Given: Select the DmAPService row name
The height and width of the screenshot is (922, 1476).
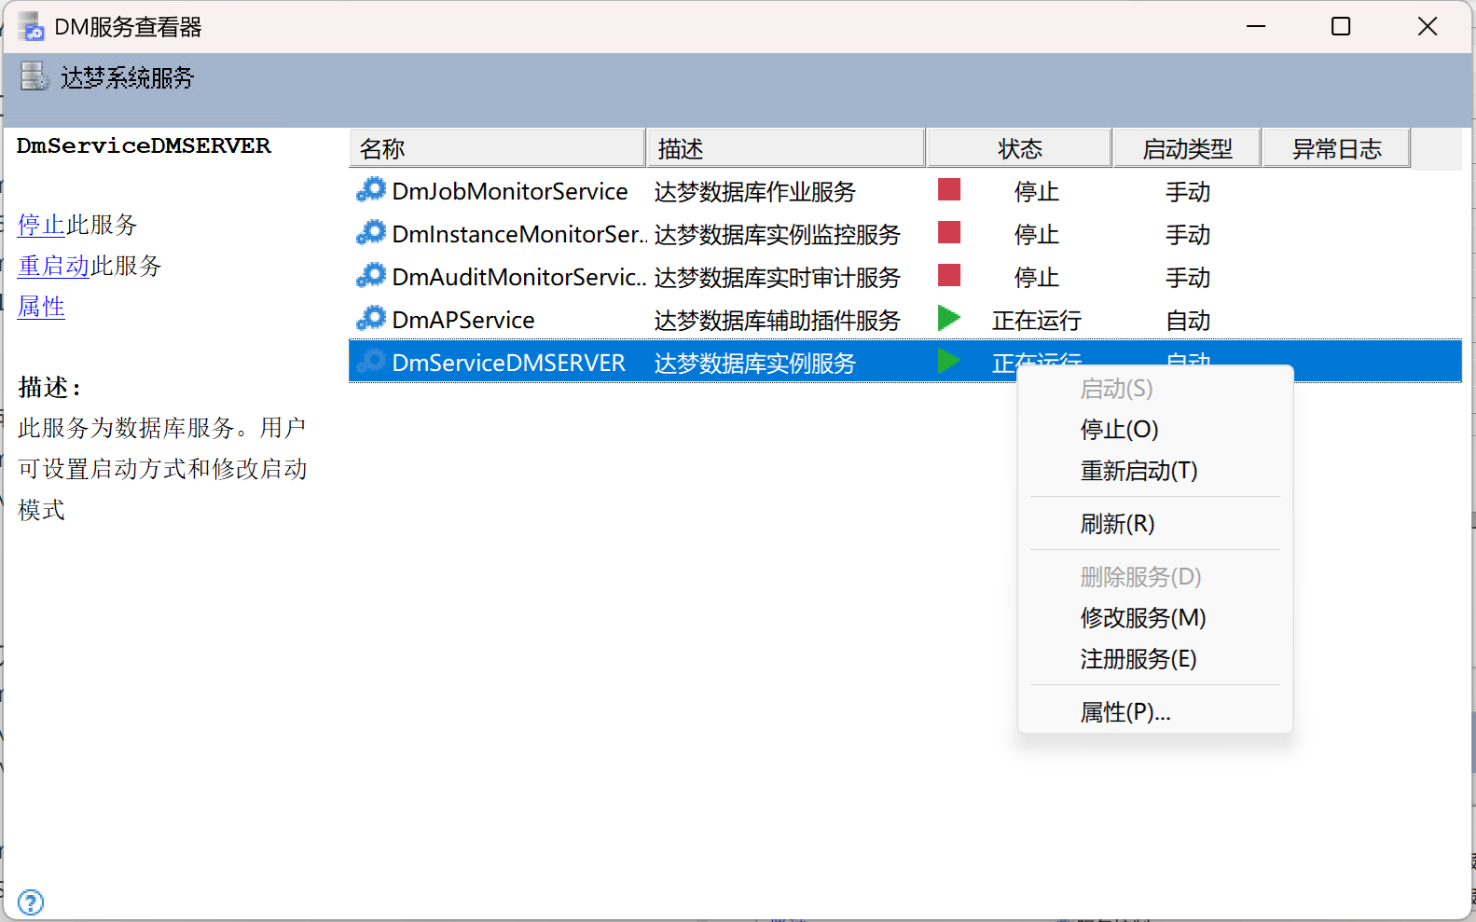Looking at the screenshot, I should (463, 320).
